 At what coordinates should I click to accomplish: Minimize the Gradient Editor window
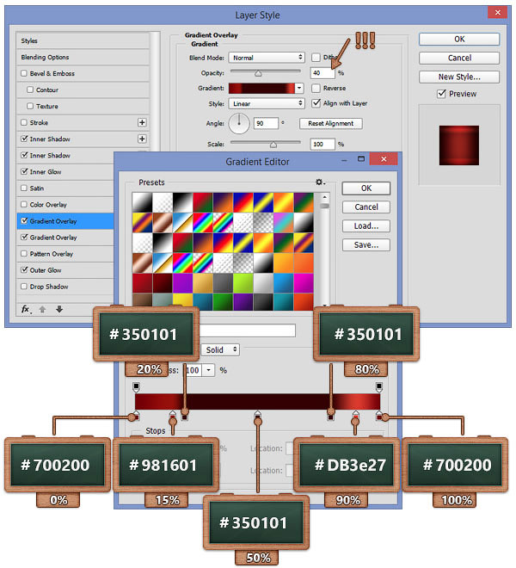(344, 160)
